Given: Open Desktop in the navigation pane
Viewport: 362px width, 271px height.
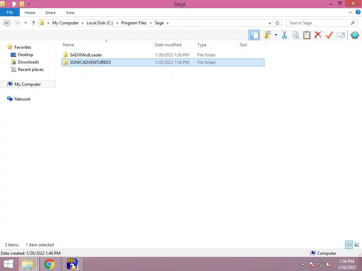Looking at the screenshot, I should coord(25,55).
